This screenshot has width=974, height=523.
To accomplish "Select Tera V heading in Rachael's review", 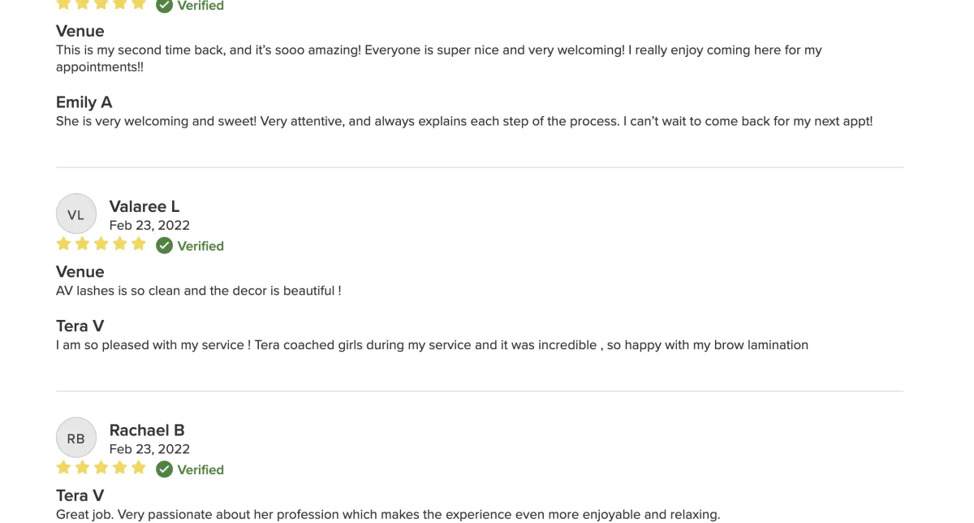I will [x=80, y=495].
